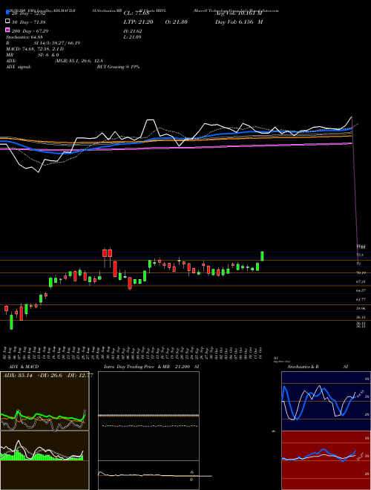Click the 58.96 price axis label
The image size is (371, 490).
coord(361,308)
